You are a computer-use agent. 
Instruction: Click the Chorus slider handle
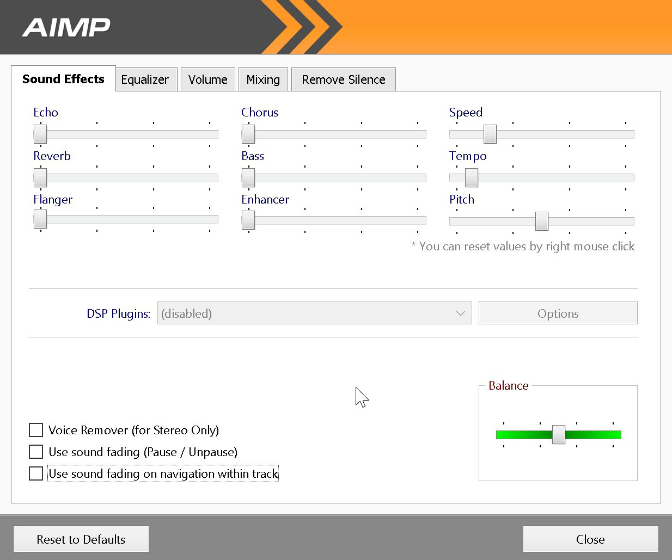[248, 134]
